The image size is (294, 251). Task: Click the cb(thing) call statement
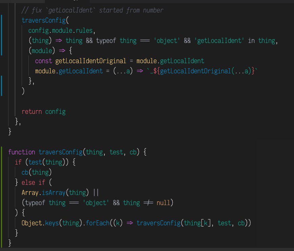click(x=36, y=172)
